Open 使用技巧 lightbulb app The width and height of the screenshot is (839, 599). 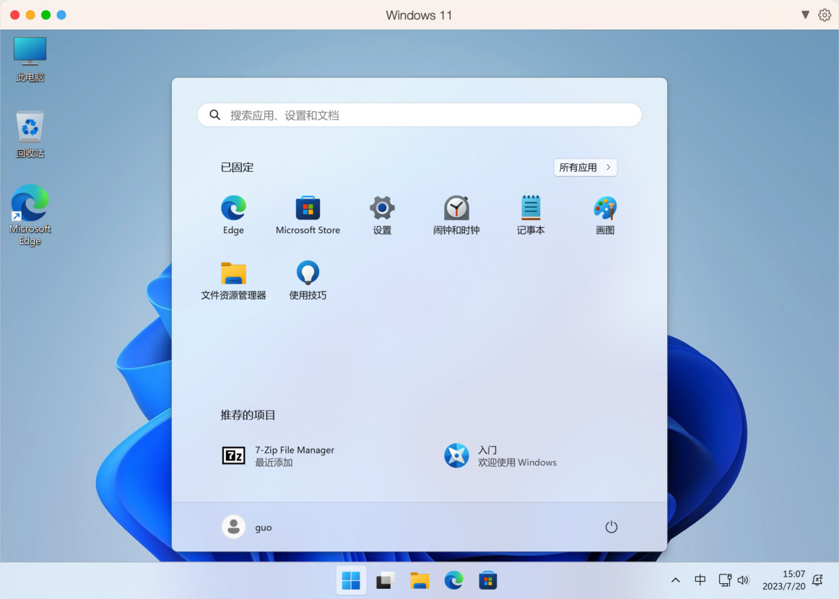[x=308, y=280]
